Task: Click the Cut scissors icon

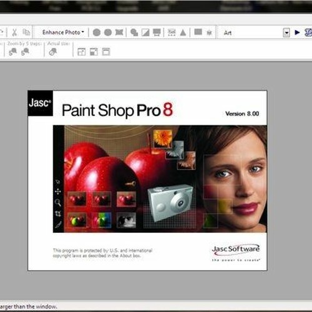Action: click(x=14, y=32)
